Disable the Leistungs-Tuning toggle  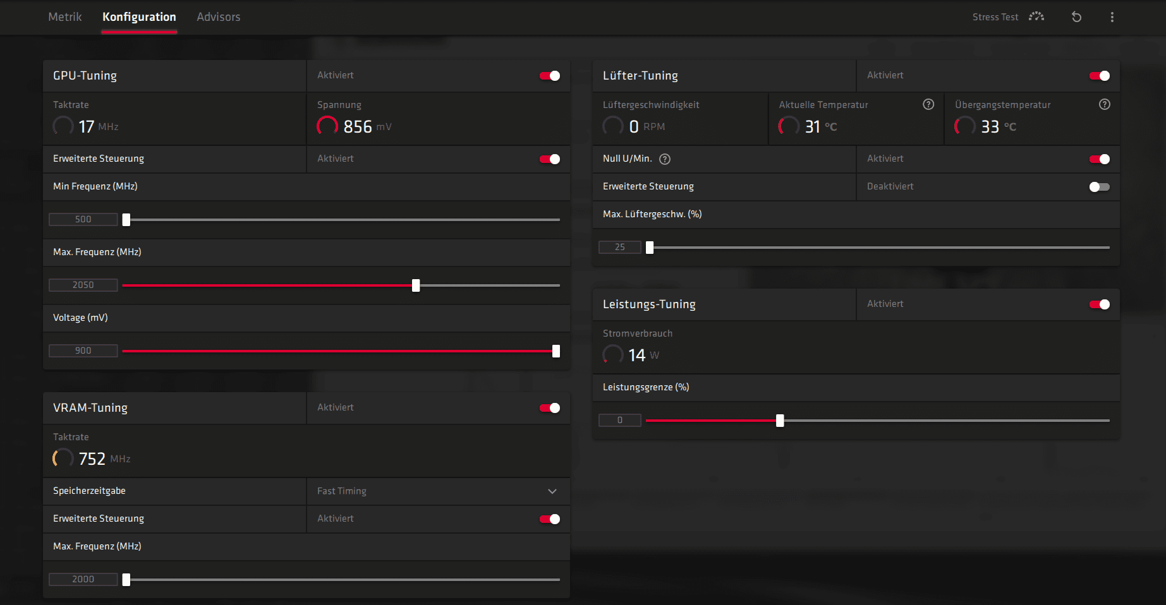click(x=1100, y=304)
